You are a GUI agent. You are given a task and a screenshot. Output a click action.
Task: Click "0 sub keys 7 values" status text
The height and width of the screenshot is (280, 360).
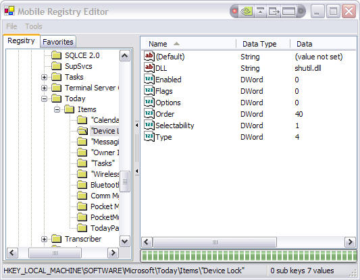(x=302, y=271)
